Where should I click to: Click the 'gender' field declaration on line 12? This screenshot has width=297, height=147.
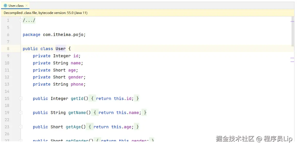(76, 77)
